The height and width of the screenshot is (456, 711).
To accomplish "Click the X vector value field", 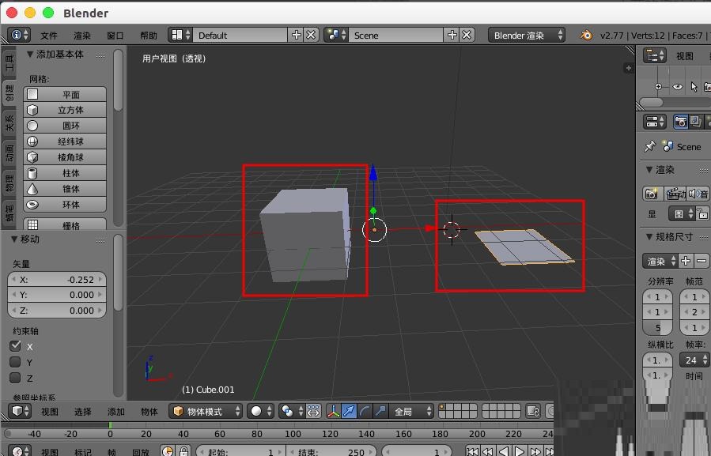I will pyautogui.click(x=56, y=279).
